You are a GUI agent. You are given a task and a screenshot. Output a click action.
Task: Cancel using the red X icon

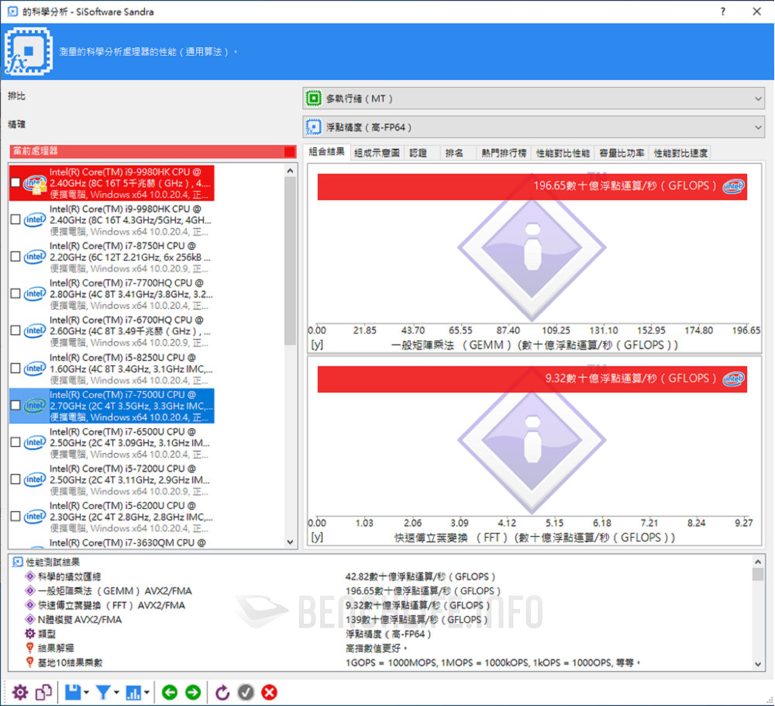click(x=269, y=692)
